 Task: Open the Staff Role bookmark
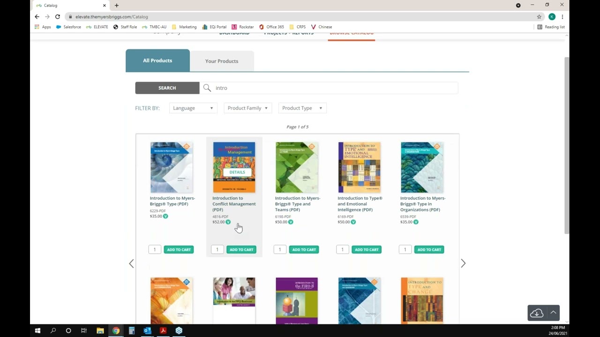[x=125, y=27]
